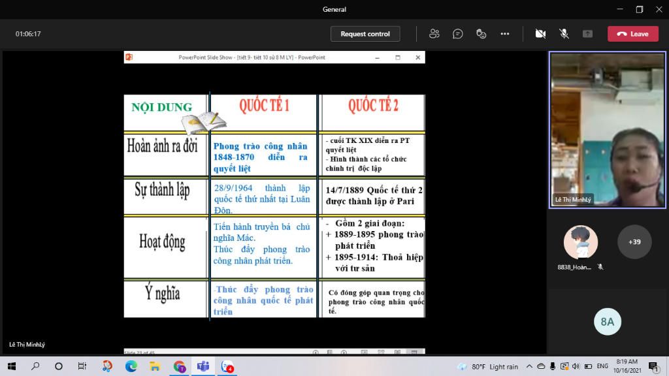This screenshot has height=376, width=669.
Task: Show the +39 other participants
Action: [x=634, y=242]
